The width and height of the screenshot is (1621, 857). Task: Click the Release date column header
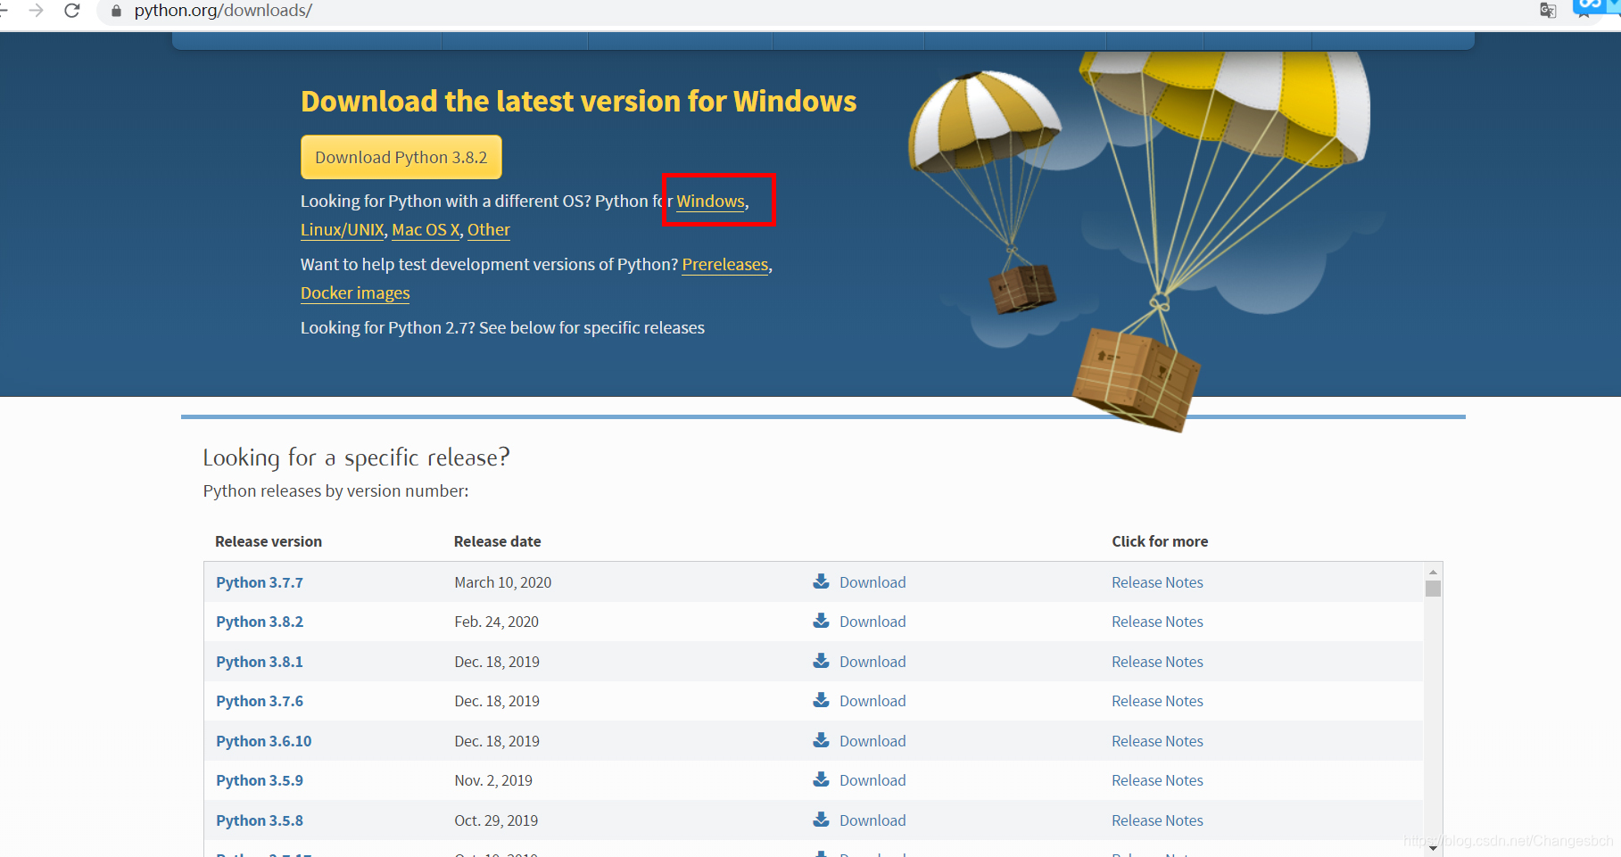(x=497, y=541)
